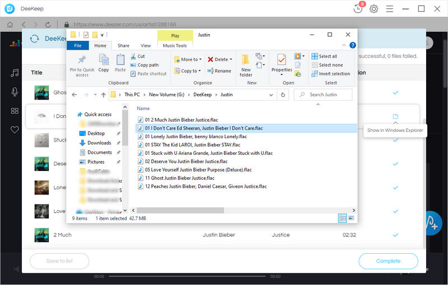Go back in Explorer
Image resolution: width=448 pixels, height=285 pixels.
tap(74, 94)
